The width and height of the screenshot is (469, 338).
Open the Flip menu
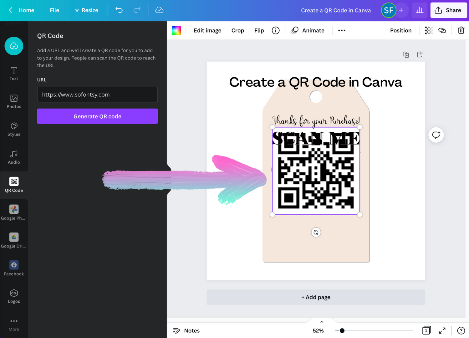[x=259, y=30]
